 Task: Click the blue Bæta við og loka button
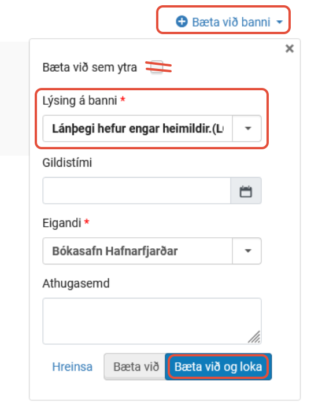(x=218, y=367)
